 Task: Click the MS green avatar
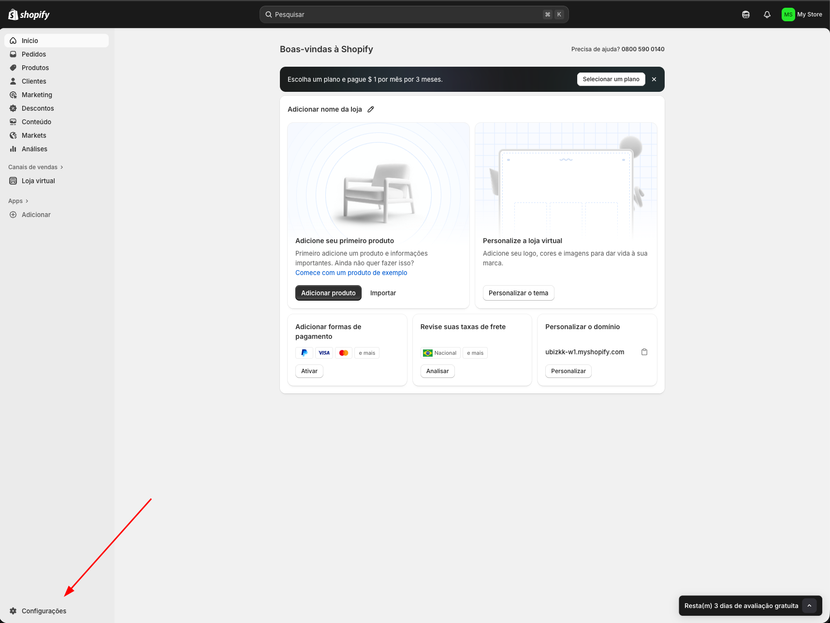click(788, 14)
